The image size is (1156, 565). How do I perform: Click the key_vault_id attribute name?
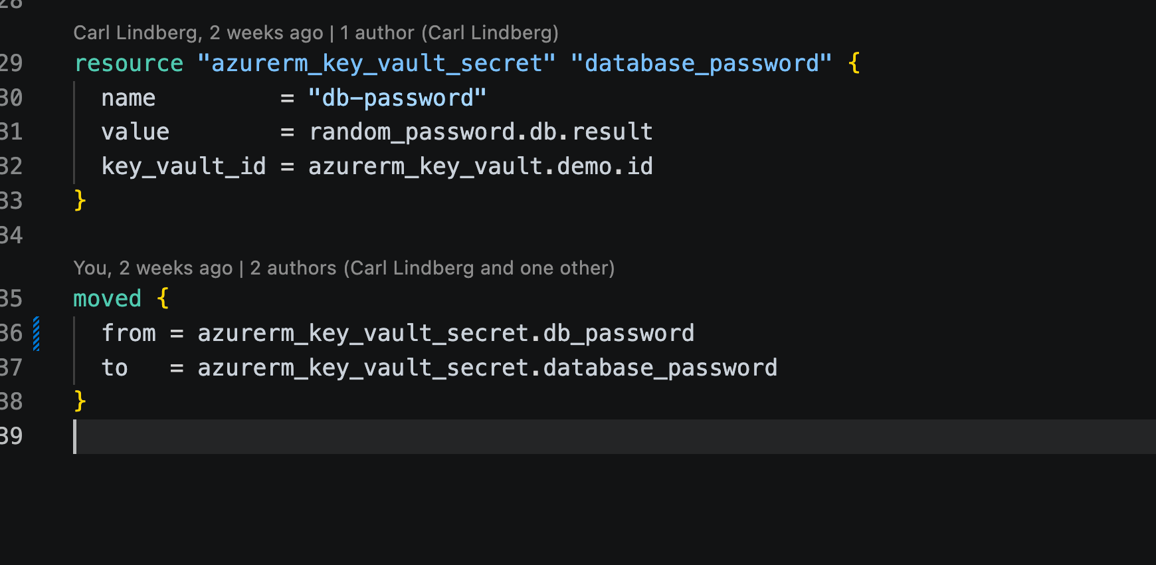[x=184, y=166]
